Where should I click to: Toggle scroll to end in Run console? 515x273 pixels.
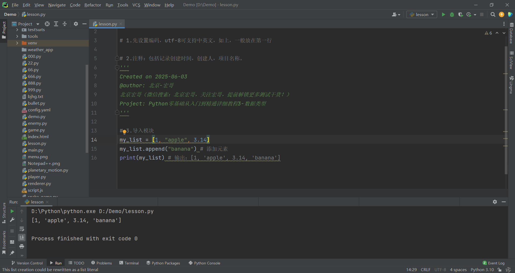(22, 237)
